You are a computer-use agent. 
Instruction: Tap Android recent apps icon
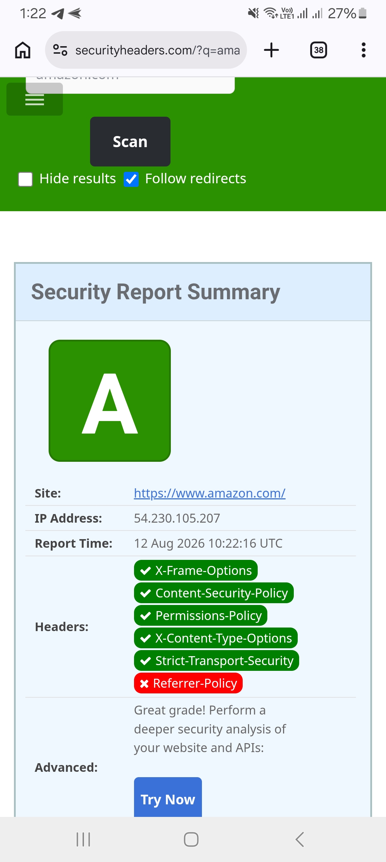pyautogui.click(x=83, y=839)
